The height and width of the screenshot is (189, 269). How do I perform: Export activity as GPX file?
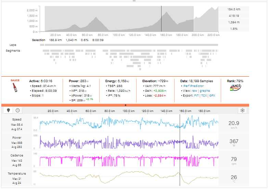[212, 96]
